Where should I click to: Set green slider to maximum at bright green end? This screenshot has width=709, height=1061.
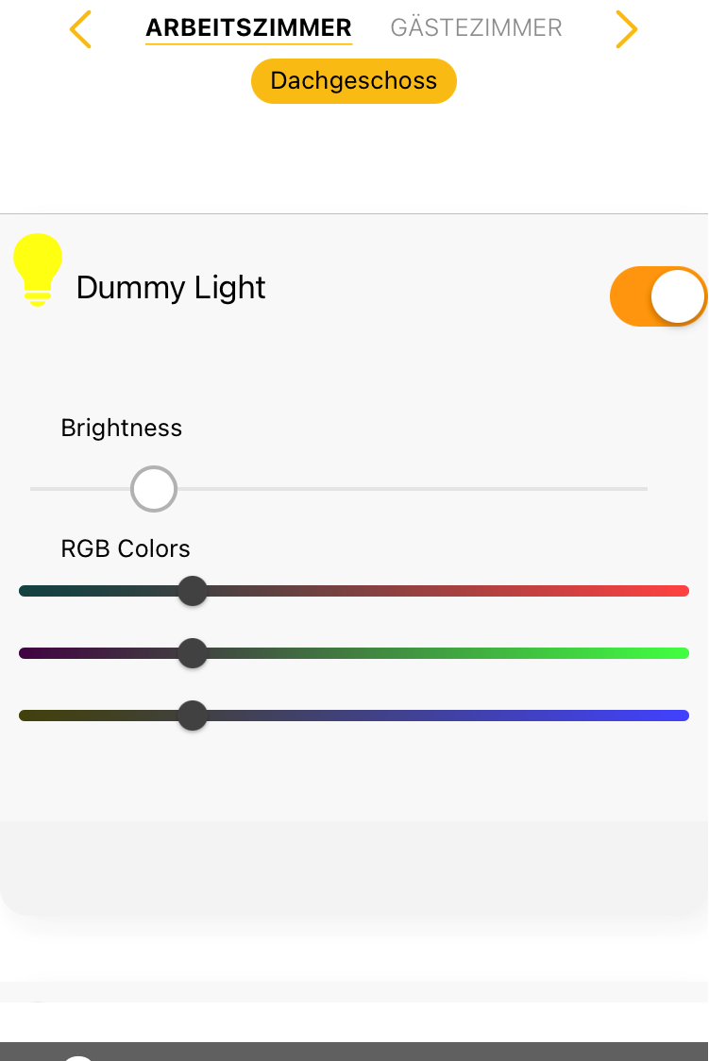coord(684,653)
